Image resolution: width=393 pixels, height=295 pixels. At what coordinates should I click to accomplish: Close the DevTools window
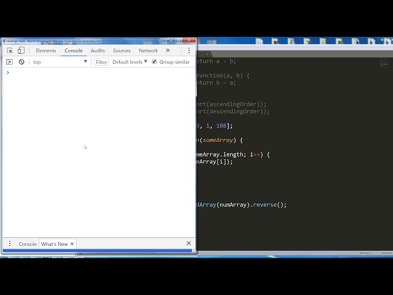[x=189, y=41]
